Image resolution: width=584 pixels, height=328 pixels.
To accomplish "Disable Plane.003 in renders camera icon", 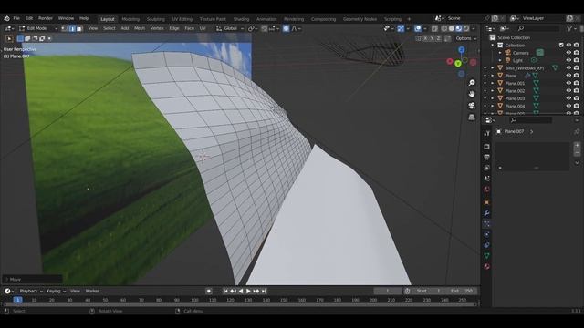I will click(577, 98).
